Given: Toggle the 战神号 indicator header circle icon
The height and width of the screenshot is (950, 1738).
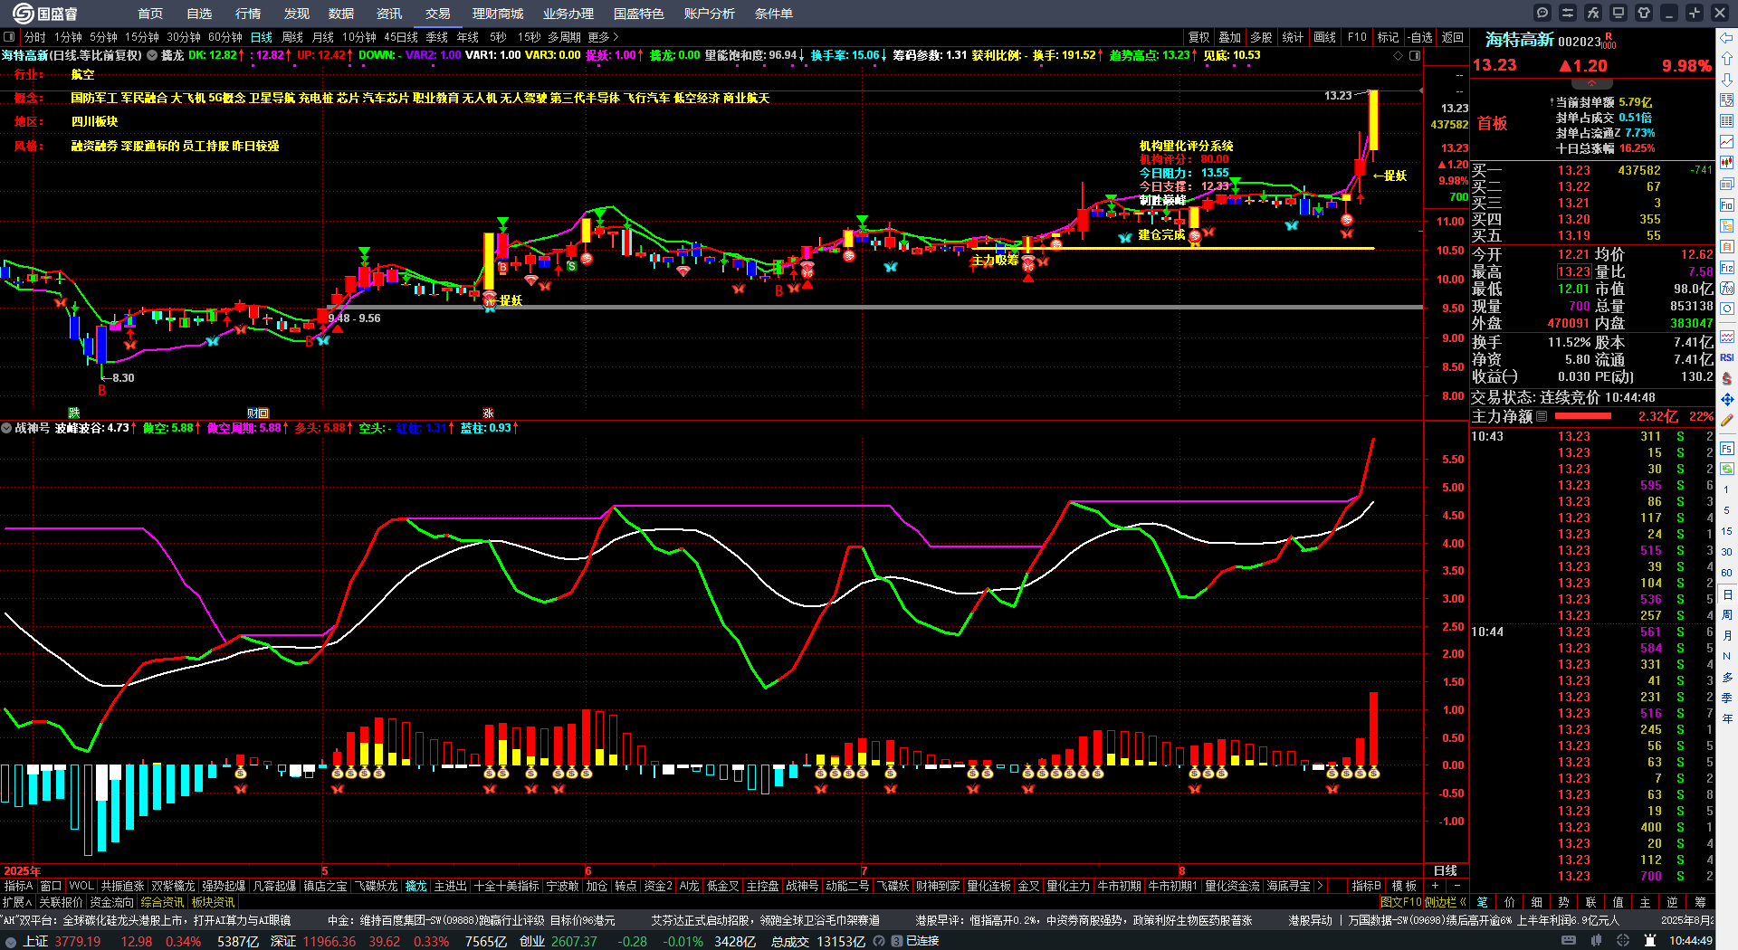Looking at the screenshot, I should coord(6,428).
